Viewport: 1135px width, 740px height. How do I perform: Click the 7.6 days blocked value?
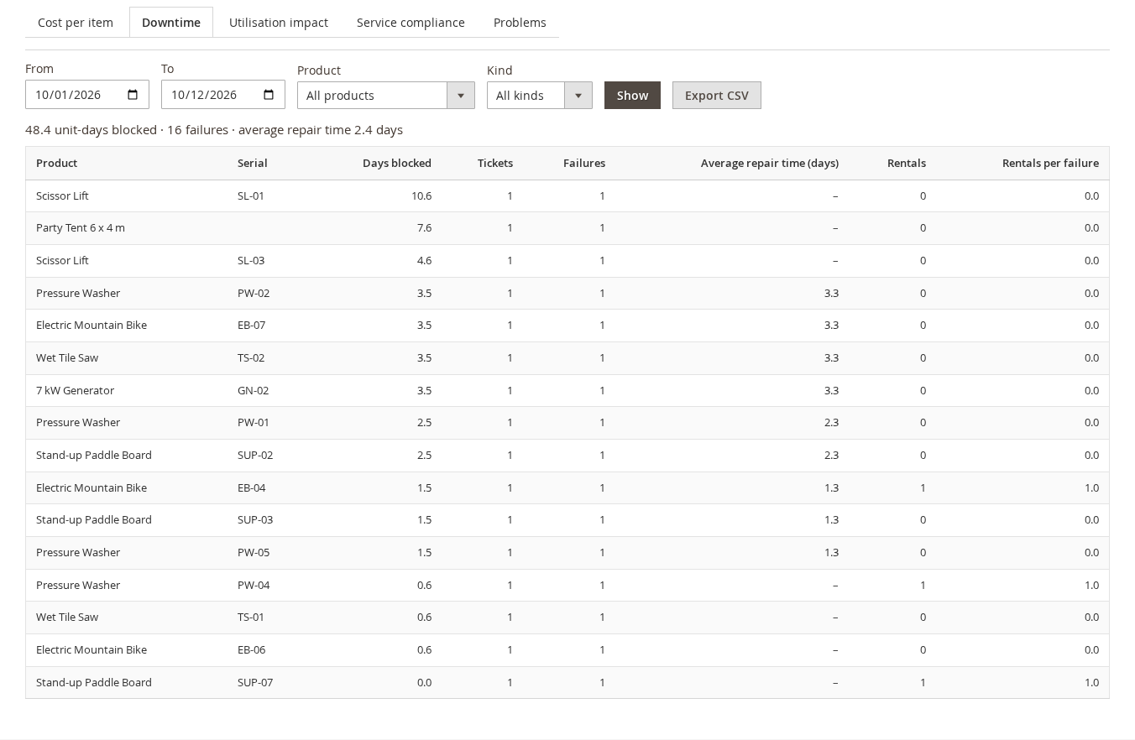tap(424, 228)
